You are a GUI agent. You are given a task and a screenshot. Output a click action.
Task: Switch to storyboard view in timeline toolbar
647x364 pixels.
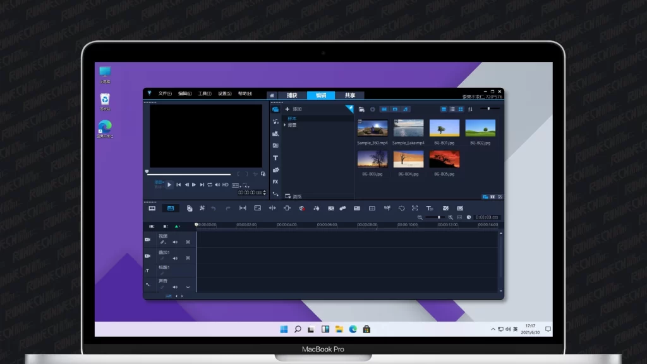152,208
